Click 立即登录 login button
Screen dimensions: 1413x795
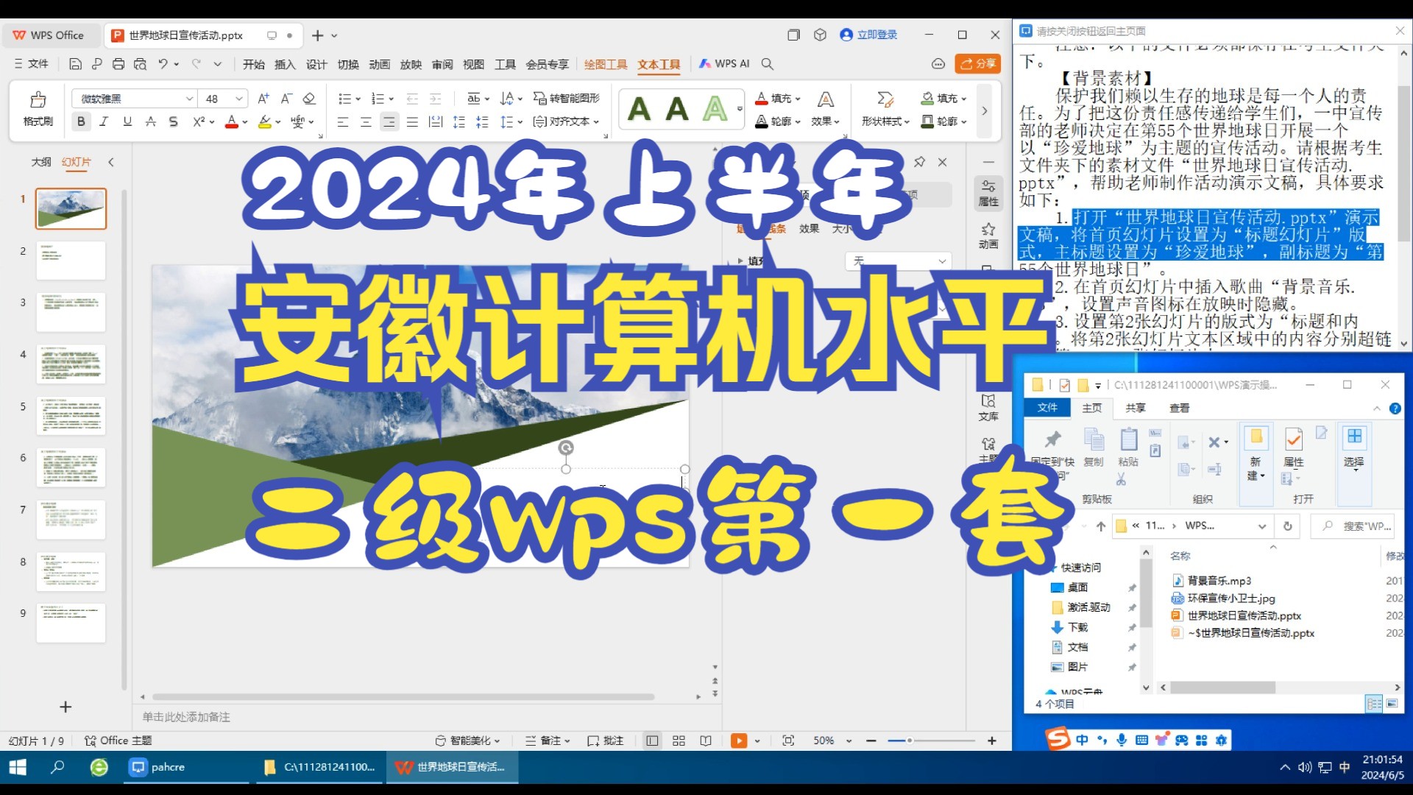[x=869, y=35]
